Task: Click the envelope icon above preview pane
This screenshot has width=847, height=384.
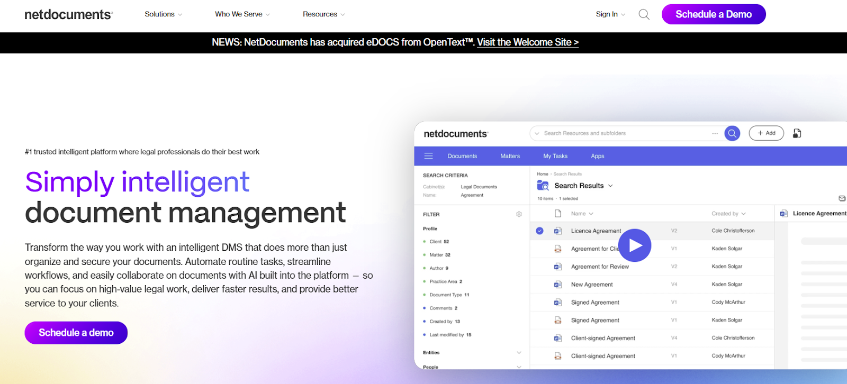Action: (842, 198)
